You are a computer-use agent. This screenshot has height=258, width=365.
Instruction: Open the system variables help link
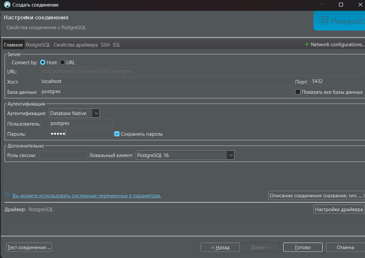pyautogui.click(x=87, y=196)
